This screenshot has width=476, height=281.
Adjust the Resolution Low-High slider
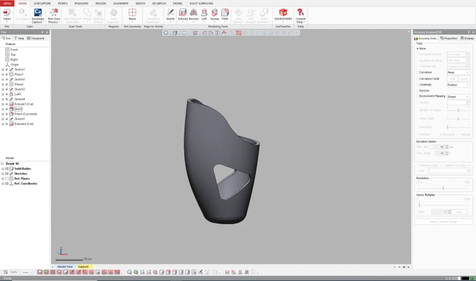(443, 188)
